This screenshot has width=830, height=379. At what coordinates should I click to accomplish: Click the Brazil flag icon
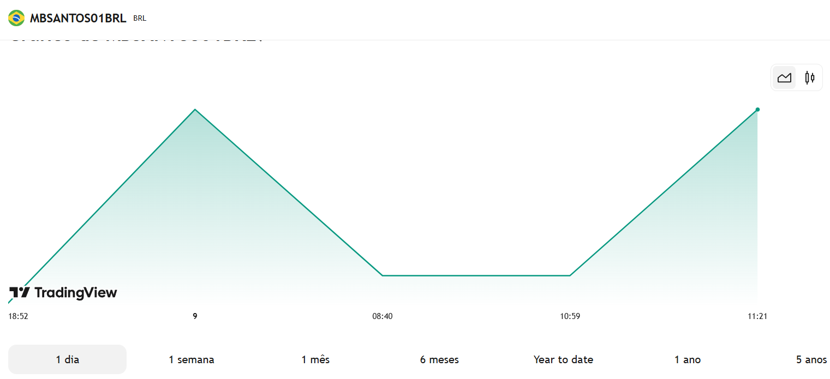[16, 18]
